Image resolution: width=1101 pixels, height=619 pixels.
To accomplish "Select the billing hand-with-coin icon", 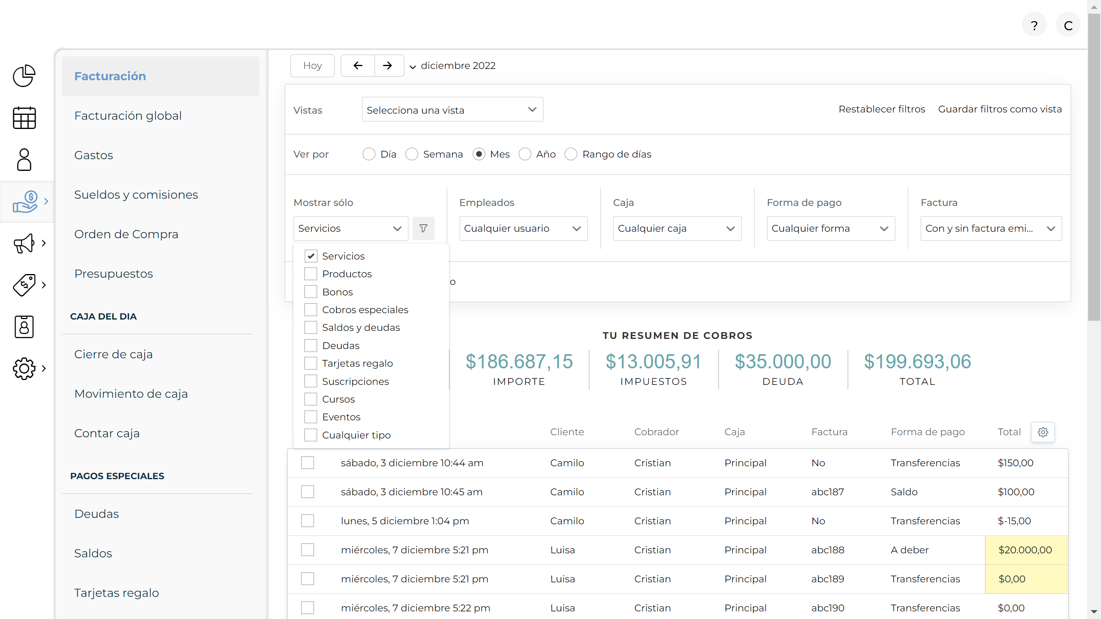I will click(25, 201).
